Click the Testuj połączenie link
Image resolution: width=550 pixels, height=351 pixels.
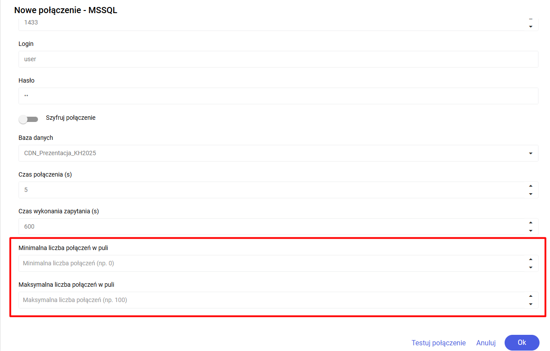click(439, 343)
